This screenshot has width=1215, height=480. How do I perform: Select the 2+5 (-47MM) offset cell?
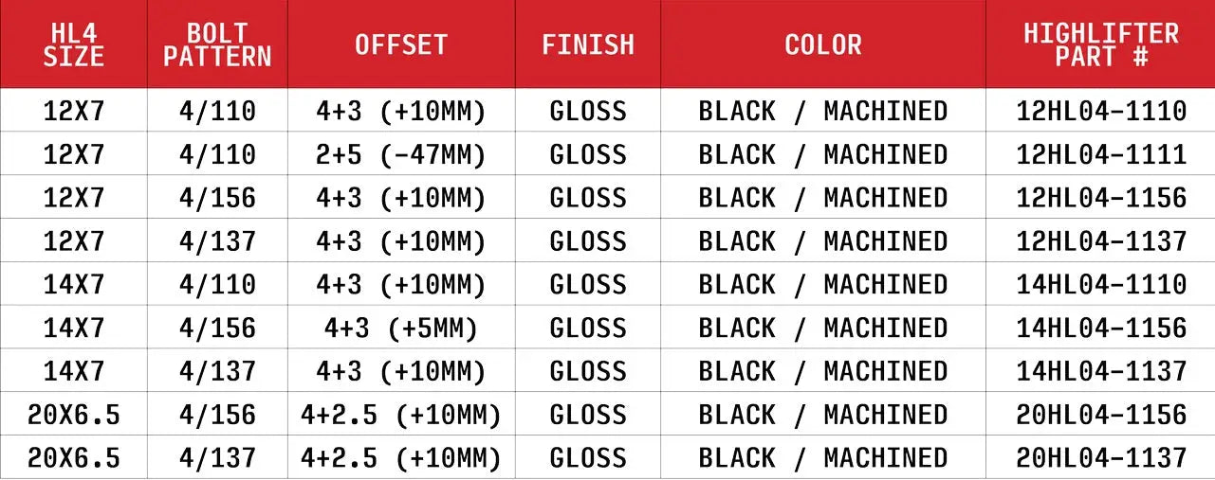tap(400, 154)
